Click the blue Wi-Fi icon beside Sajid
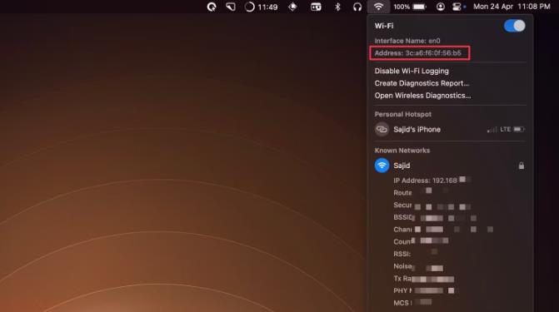 pos(382,166)
